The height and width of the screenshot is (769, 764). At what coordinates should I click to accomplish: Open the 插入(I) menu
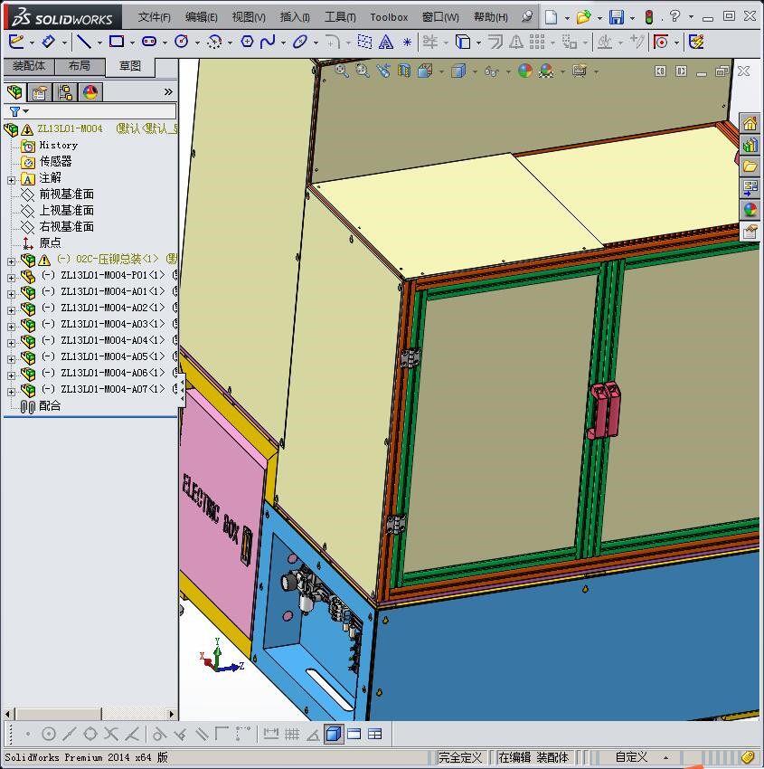pyautogui.click(x=295, y=17)
